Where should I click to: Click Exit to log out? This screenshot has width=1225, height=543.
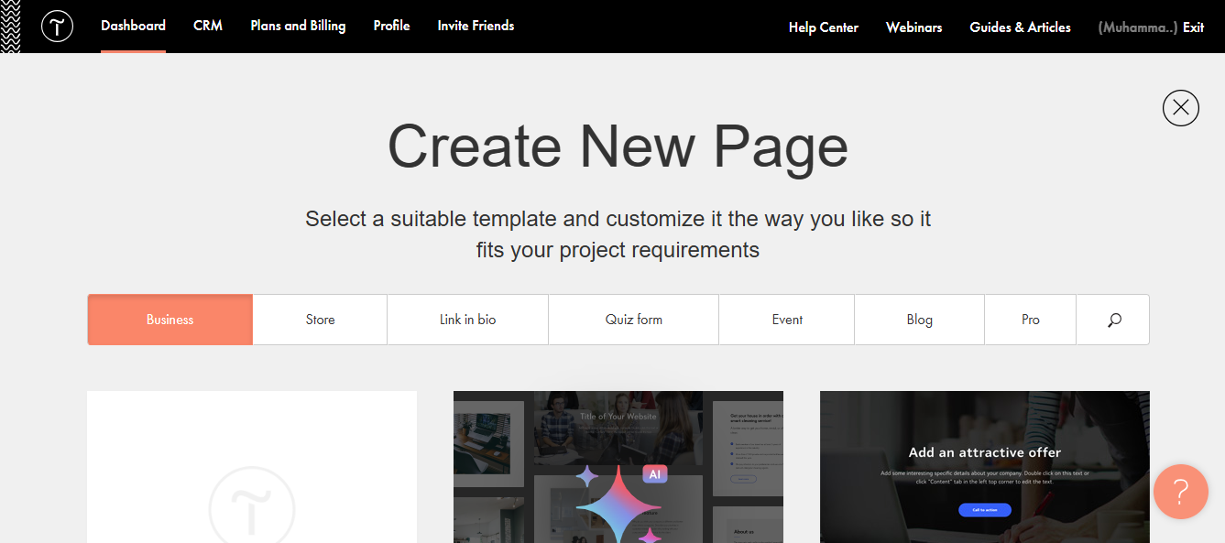[x=1193, y=27]
